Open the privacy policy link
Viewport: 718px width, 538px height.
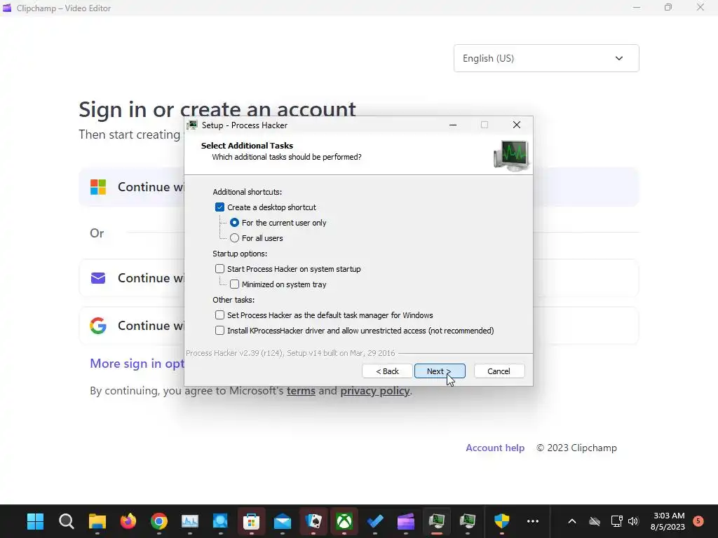374,391
